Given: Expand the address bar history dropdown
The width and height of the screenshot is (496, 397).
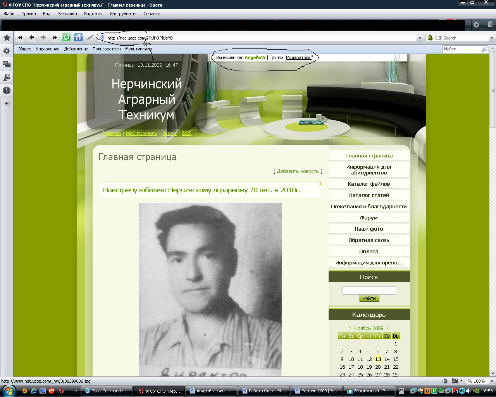Looking at the screenshot, I should (x=420, y=38).
